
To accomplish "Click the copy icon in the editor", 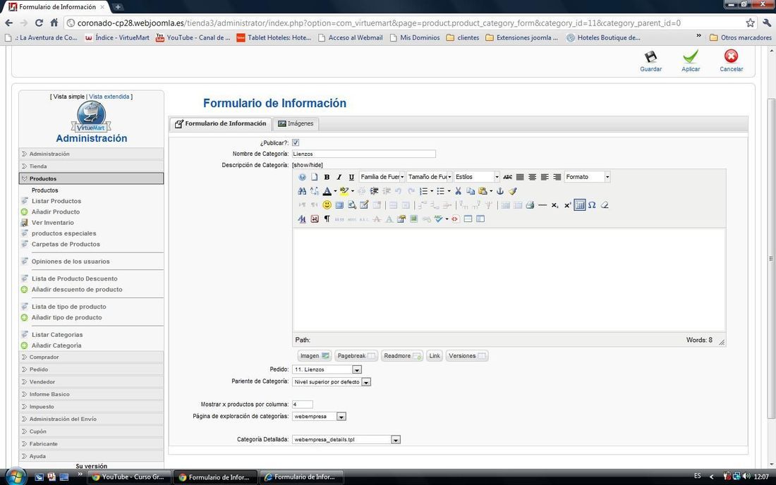I will click(470, 191).
